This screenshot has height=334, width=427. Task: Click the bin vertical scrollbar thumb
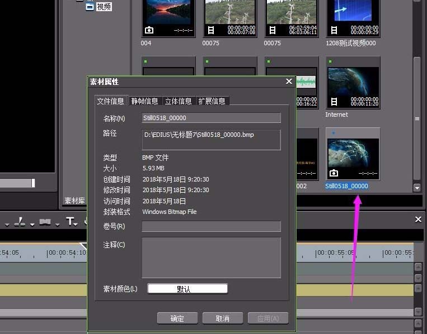coord(417,118)
